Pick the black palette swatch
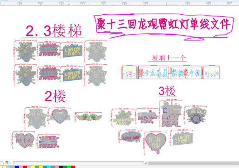 pos(61,167)
